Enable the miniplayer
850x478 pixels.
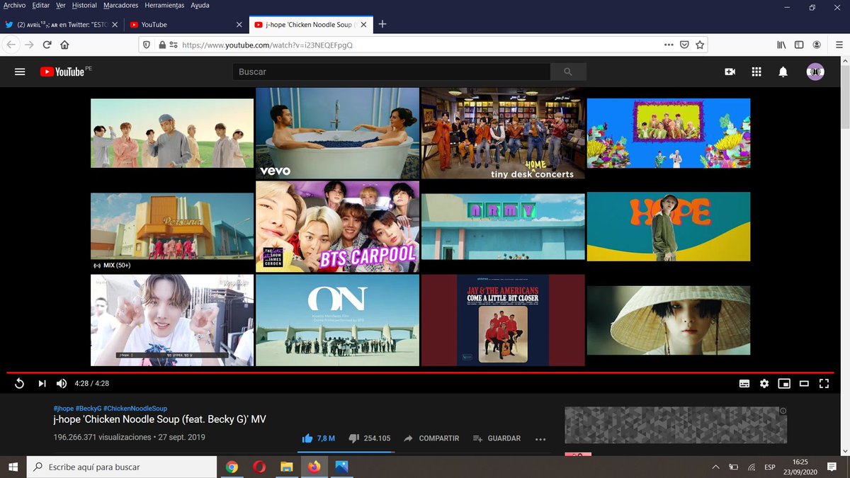[x=784, y=383]
